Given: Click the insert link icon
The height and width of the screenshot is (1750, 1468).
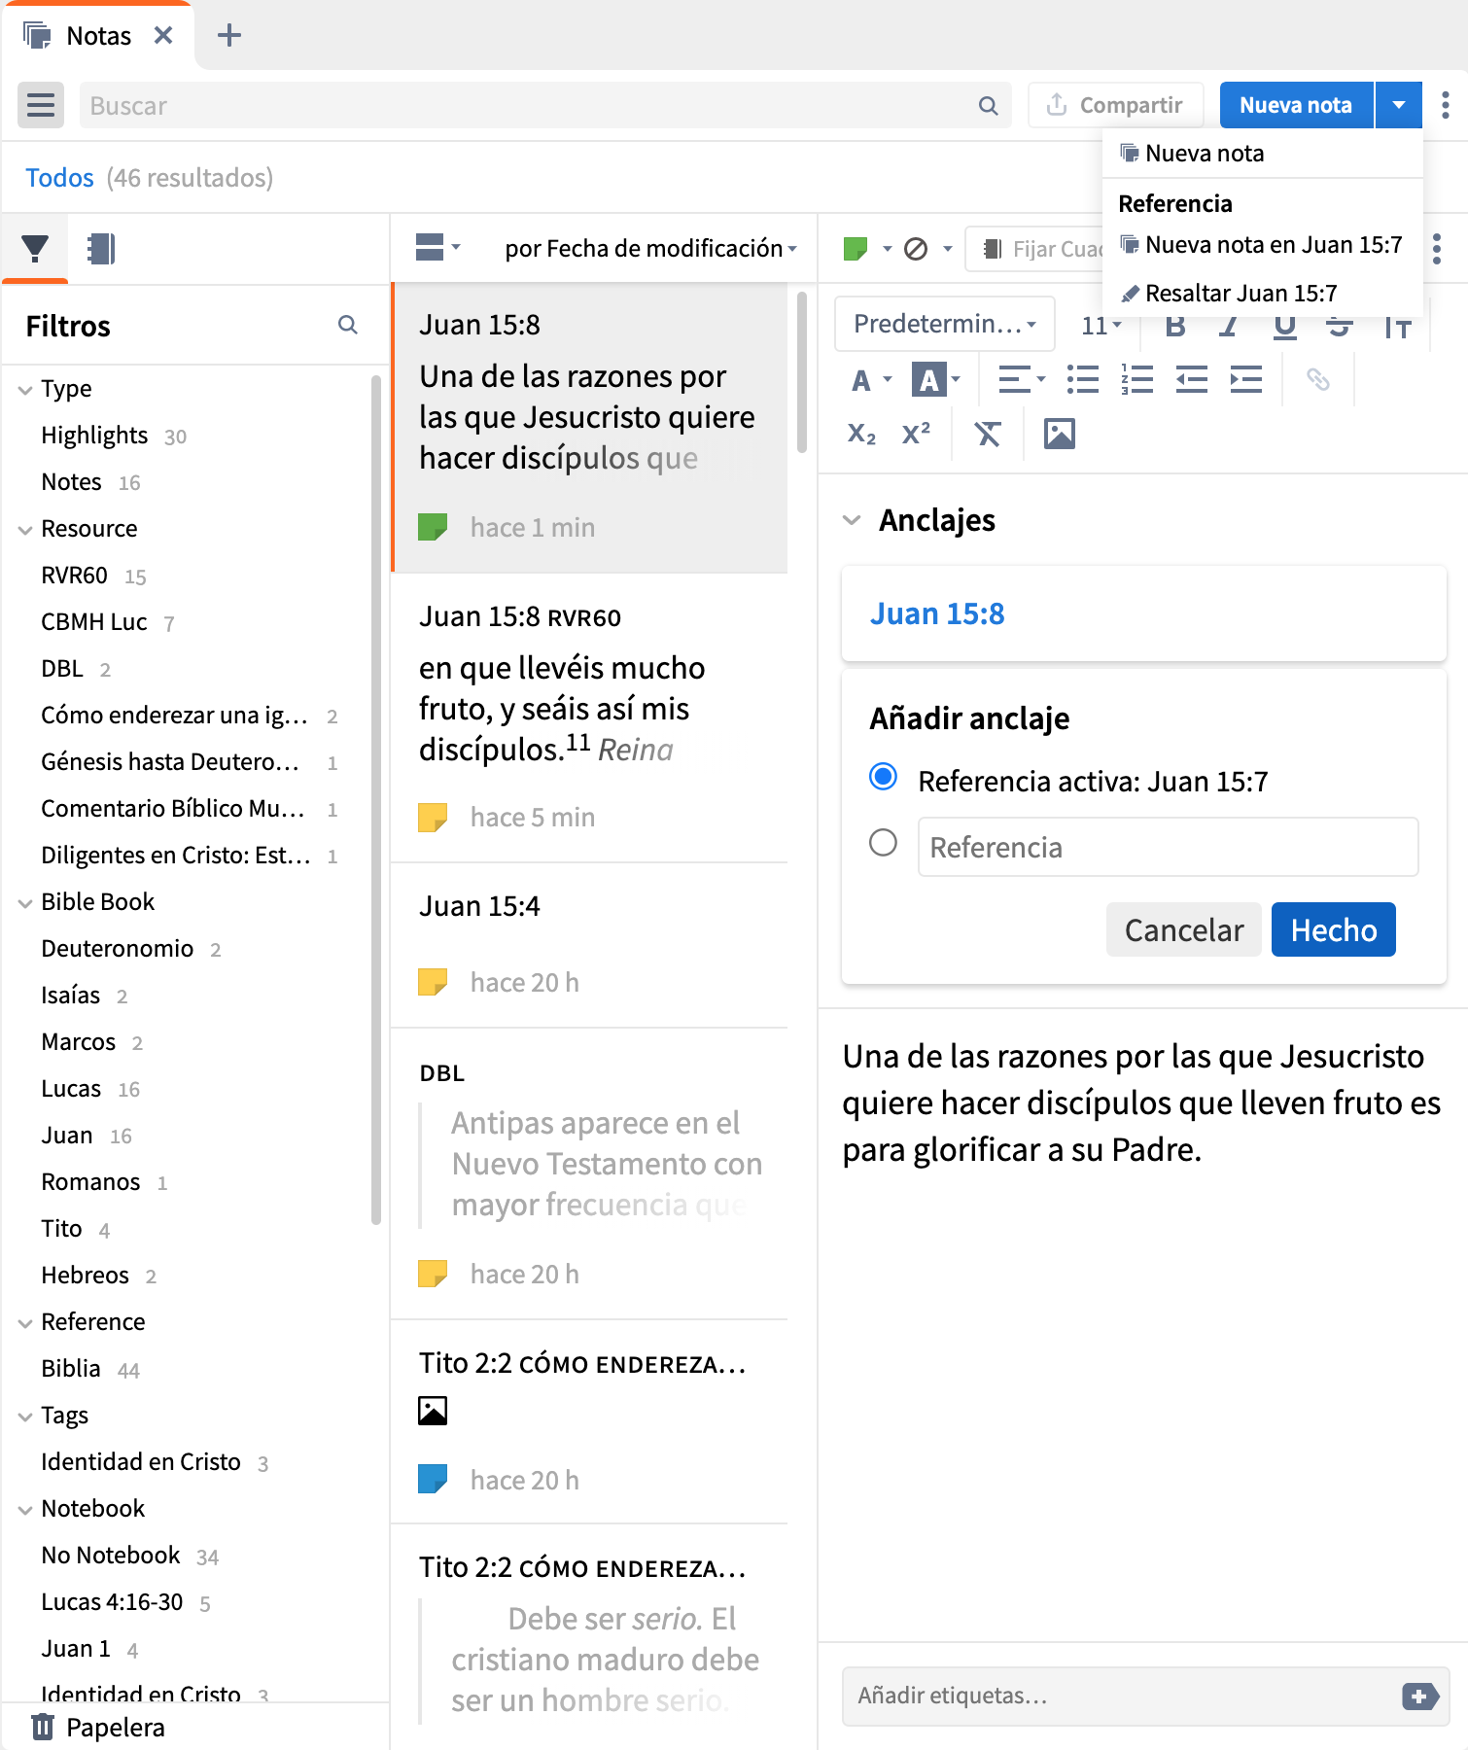Looking at the screenshot, I should (x=1317, y=379).
